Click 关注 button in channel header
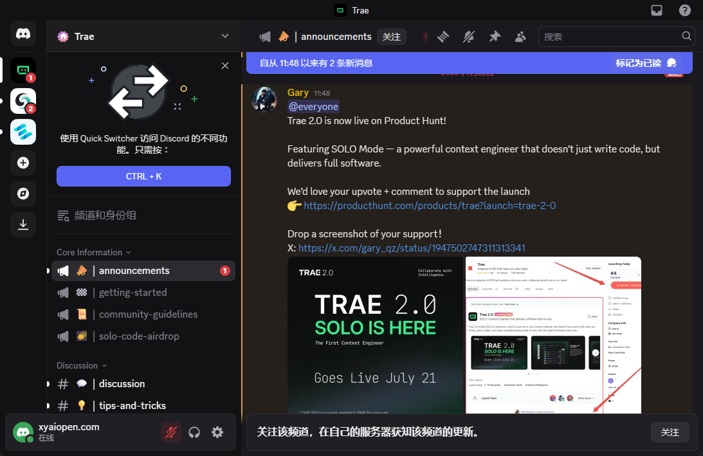This screenshot has width=703, height=456. [x=392, y=37]
